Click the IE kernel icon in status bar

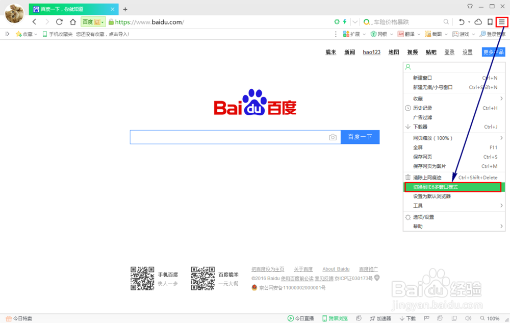(x=440, y=318)
